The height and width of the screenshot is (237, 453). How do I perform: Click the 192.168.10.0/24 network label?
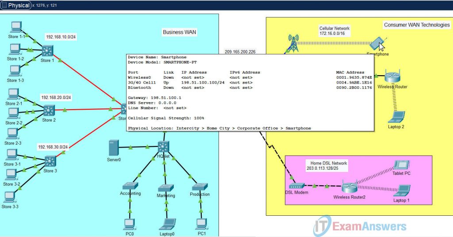(61, 37)
